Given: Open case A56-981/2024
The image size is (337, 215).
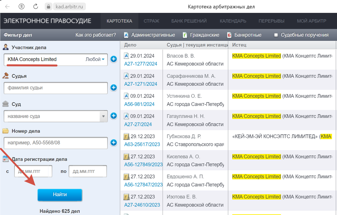Looking at the screenshot, I should [x=139, y=104].
